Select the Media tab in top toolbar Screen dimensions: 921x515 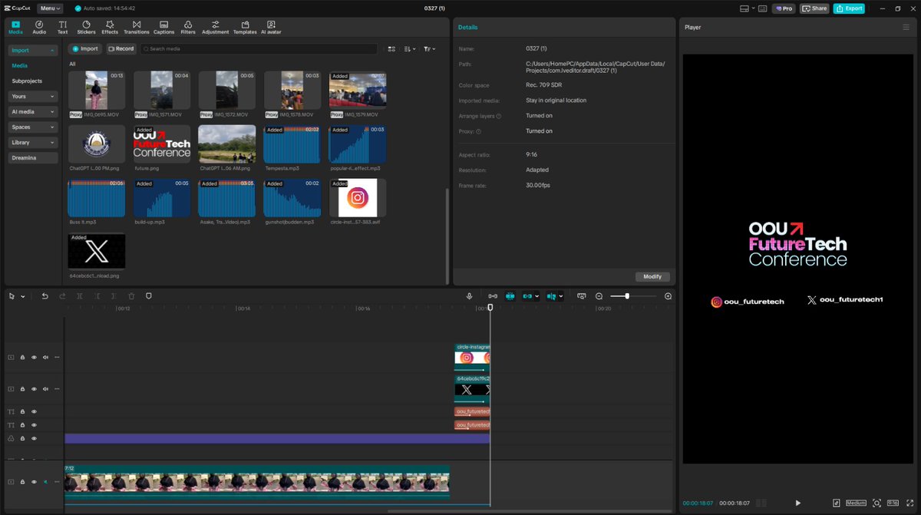(15, 28)
